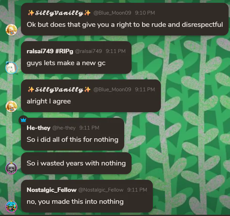The image size is (230, 216).
Task: Open the "ralsai749 #RIPg" display name
Action: (x=50, y=51)
